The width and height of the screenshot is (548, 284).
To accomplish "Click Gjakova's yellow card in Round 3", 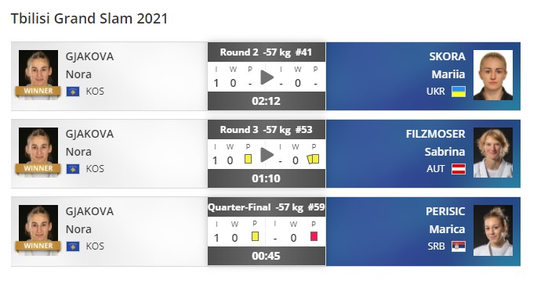I will pos(248,159).
